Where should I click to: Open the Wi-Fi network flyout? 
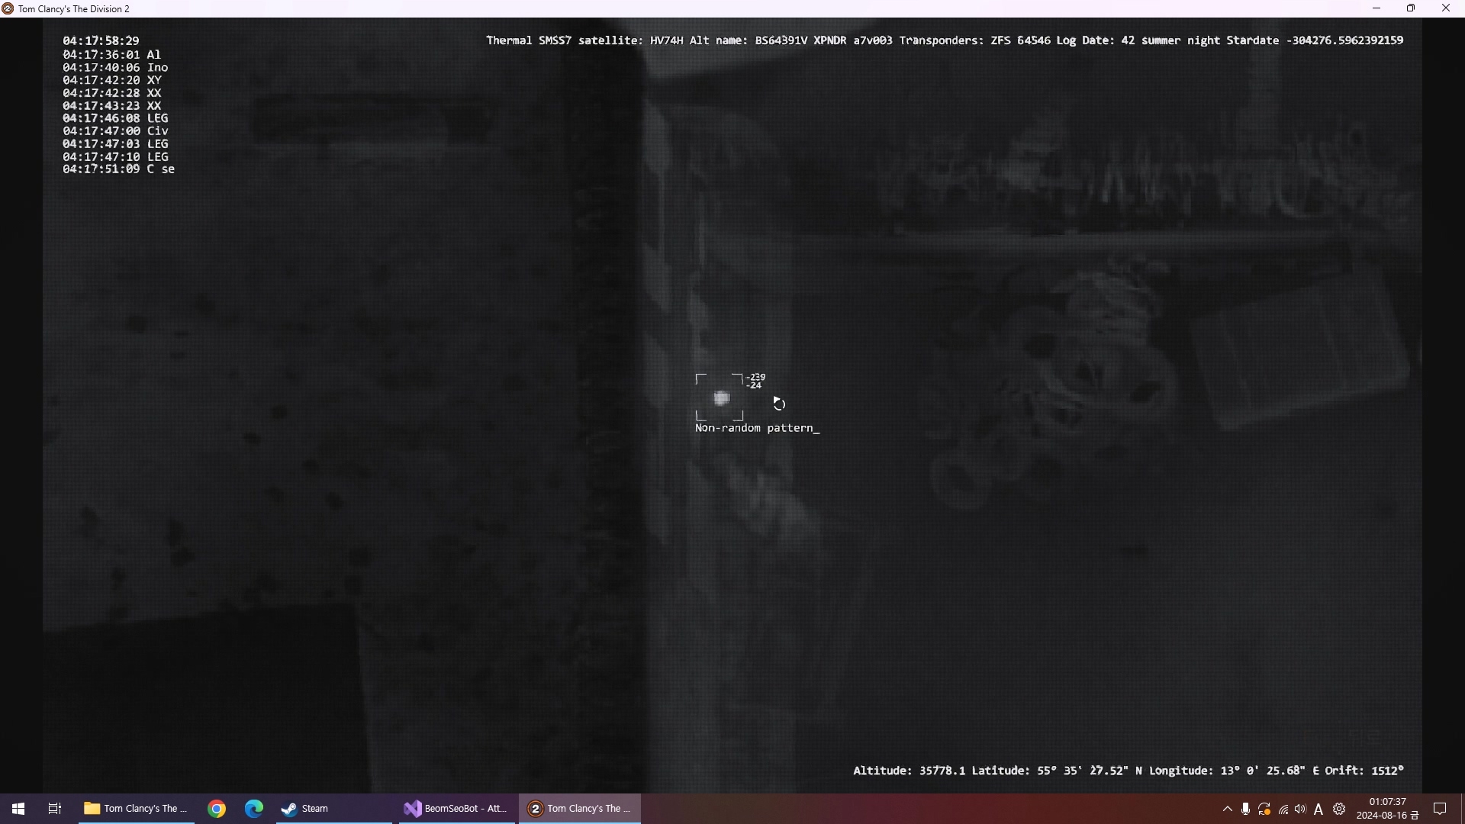[1283, 810]
